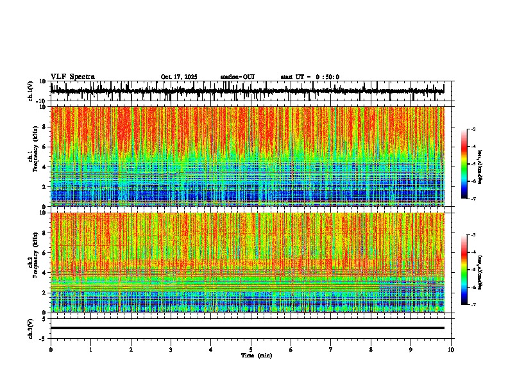Screen dimensions: 508x392
Task: Click time axis tick label "7"
Action: (x=331, y=350)
